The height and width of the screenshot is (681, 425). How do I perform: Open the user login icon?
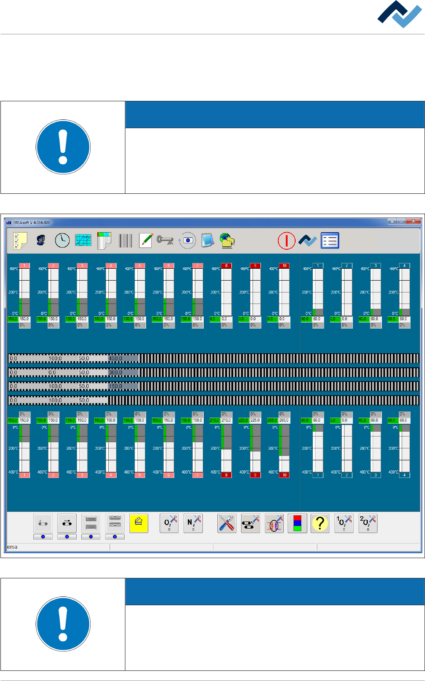tap(40, 240)
